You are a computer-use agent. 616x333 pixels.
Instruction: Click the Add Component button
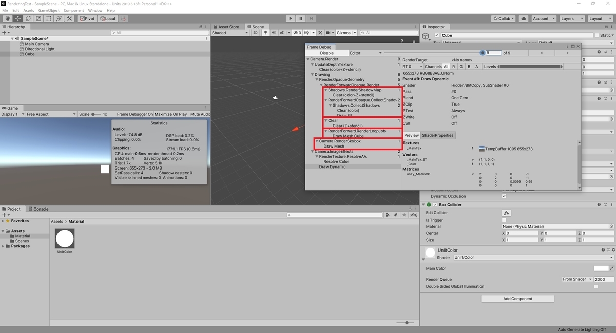coord(517,299)
